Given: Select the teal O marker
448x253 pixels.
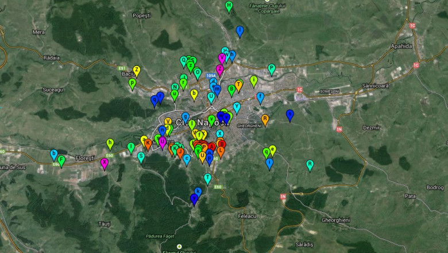Looking at the screenshot, I should (198, 73).
